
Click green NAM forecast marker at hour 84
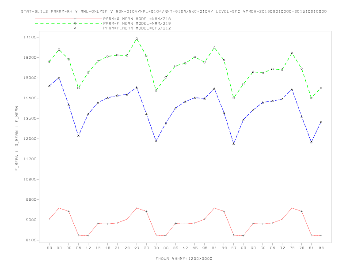coord(321,88)
